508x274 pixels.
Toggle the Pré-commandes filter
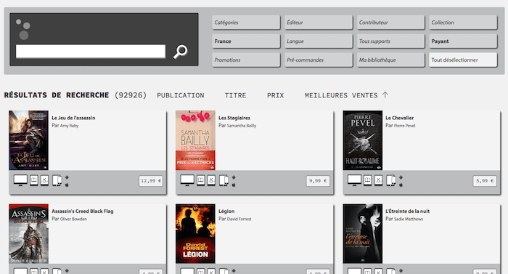[319, 60]
